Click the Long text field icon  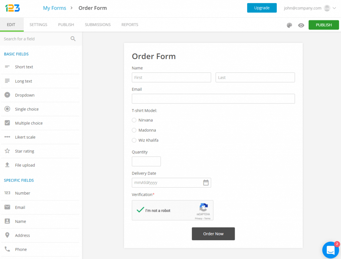tap(7, 81)
